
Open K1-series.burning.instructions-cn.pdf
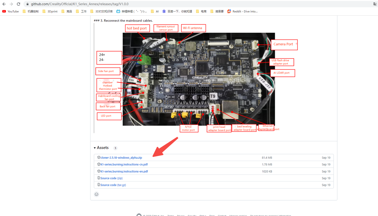pyautogui.click(x=124, y=164)
